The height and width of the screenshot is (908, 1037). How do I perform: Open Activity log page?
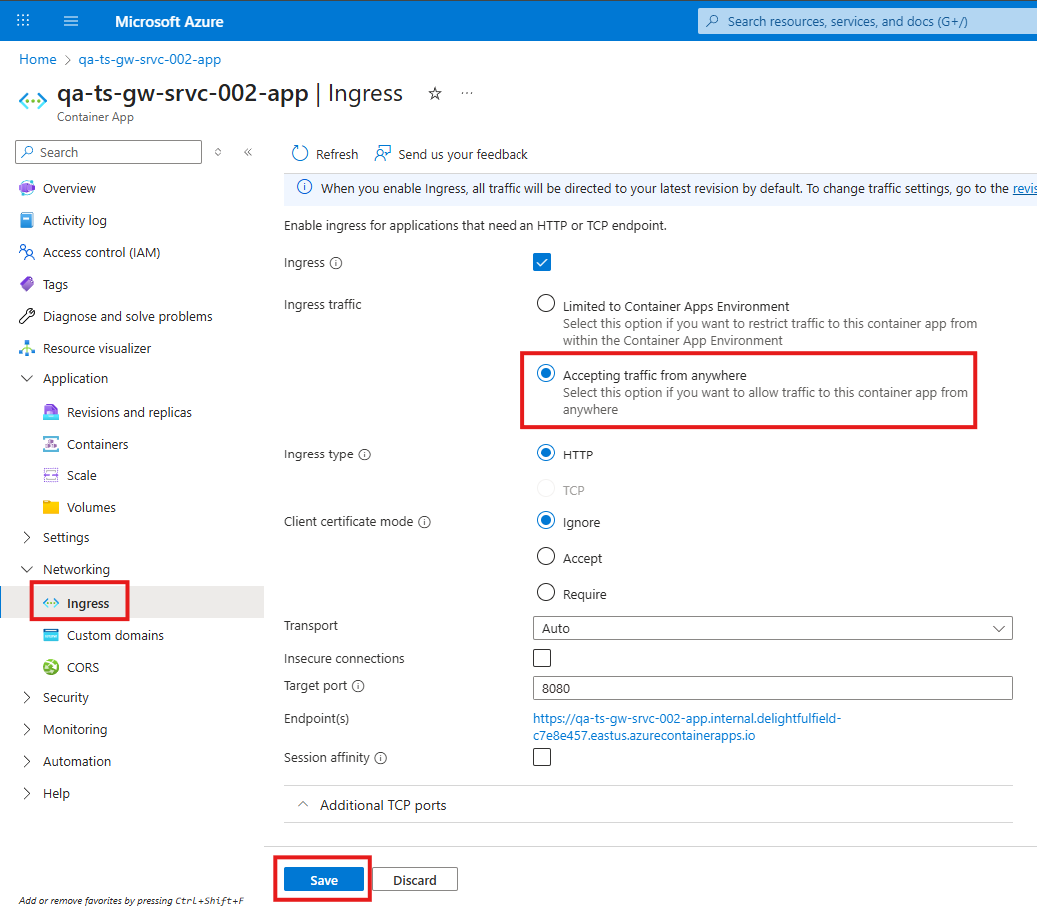pyautogui.click(x=75, y=220)
